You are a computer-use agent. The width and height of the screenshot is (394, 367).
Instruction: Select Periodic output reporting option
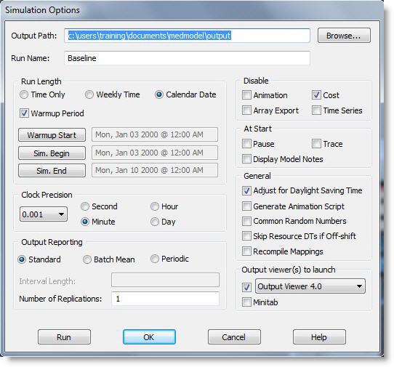[x=155, y=259]
